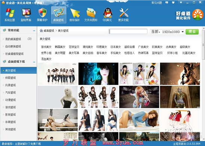Open 屏幕保护 screensaver section

coord(42,15)
